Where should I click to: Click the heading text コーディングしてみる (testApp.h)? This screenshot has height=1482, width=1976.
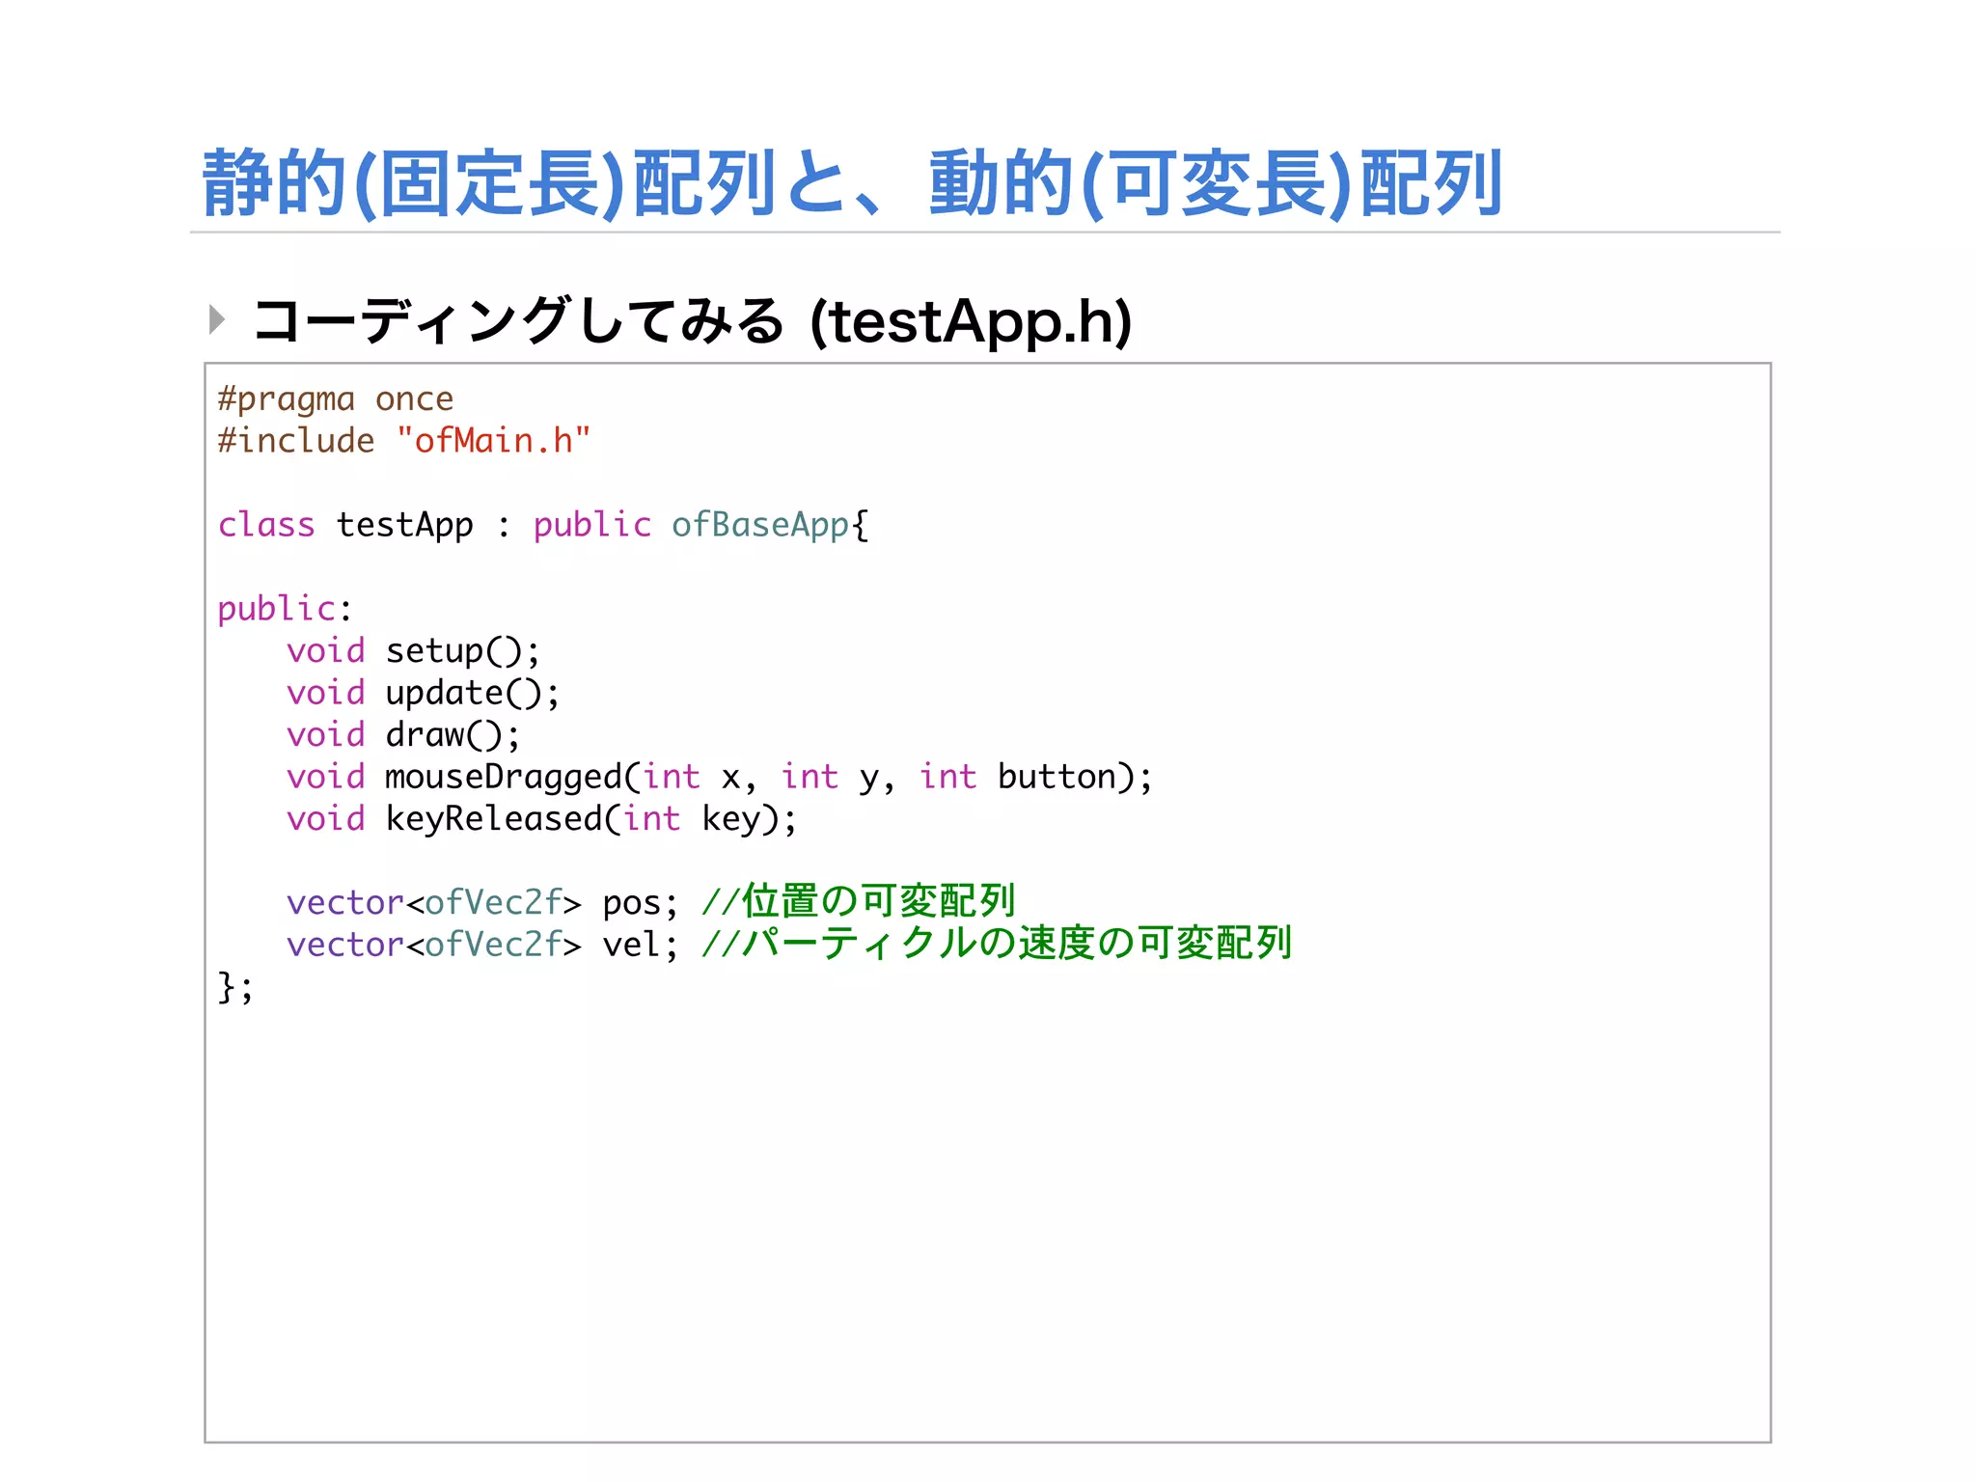(x=692, y=321)
